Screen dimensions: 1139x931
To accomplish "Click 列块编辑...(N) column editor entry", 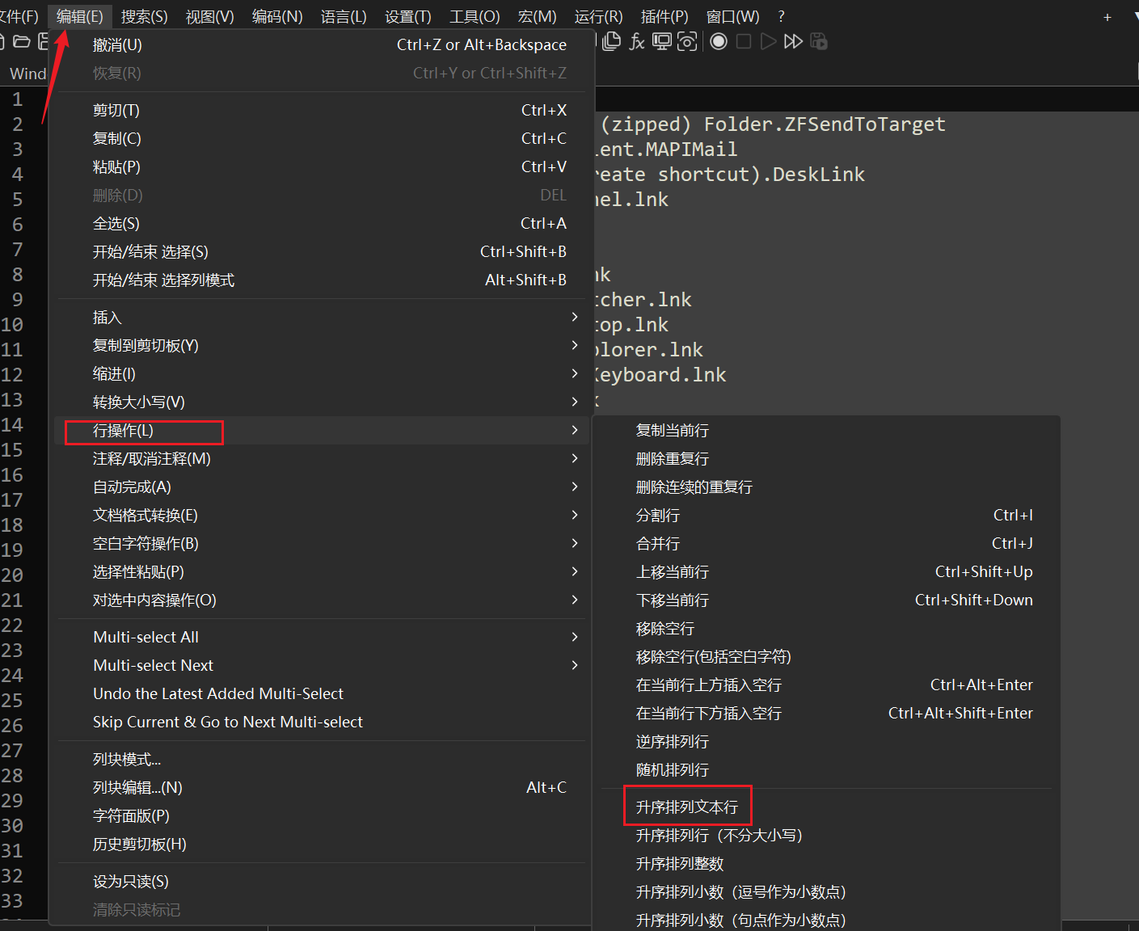I will coord(137,788).
